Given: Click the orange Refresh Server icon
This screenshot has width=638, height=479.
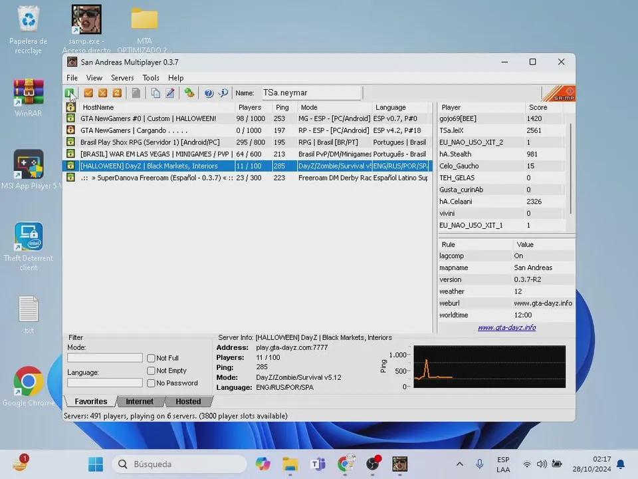Looking at the screenshot, I should 117,93.
